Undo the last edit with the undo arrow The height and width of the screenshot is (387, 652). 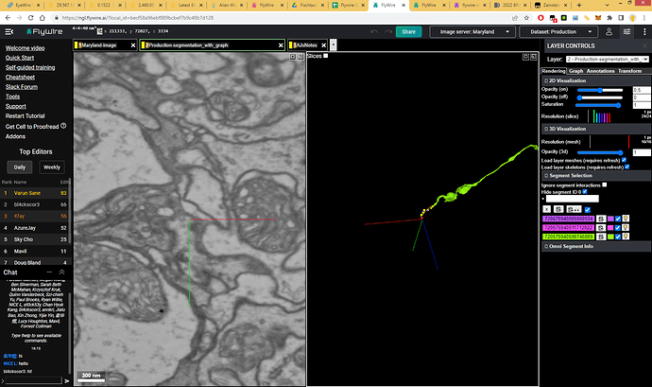tap(374, 31)
